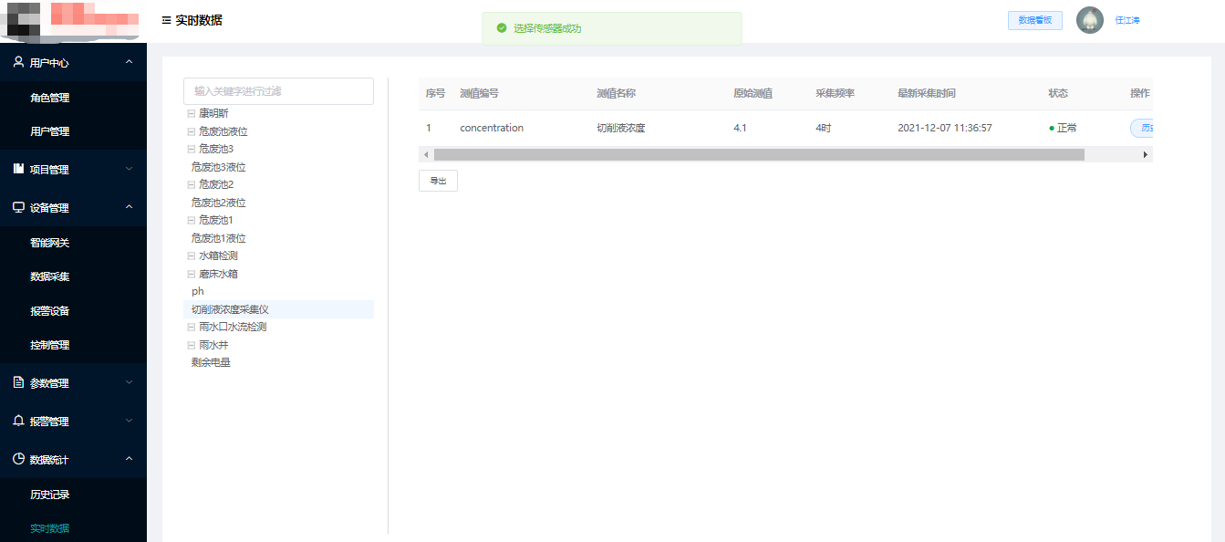1225x542 pixels.
Task: Click the table horizontal scrollbar right arrow
Action: click(x=1146, y=155)
